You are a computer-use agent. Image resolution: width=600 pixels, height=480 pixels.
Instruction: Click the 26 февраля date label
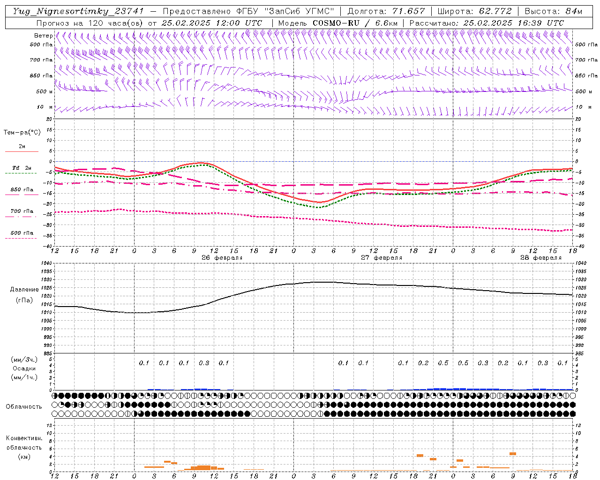pyautogui.click(x=222, y=258)
